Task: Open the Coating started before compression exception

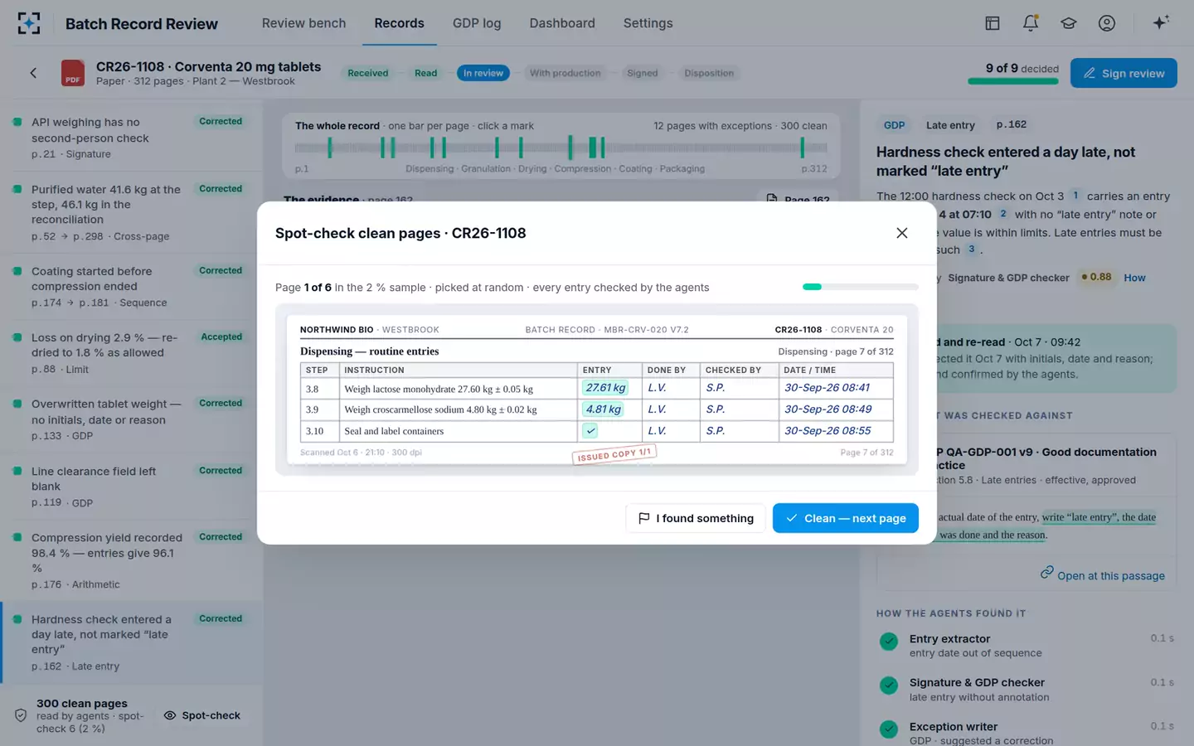Action: (x=133, y=287)
